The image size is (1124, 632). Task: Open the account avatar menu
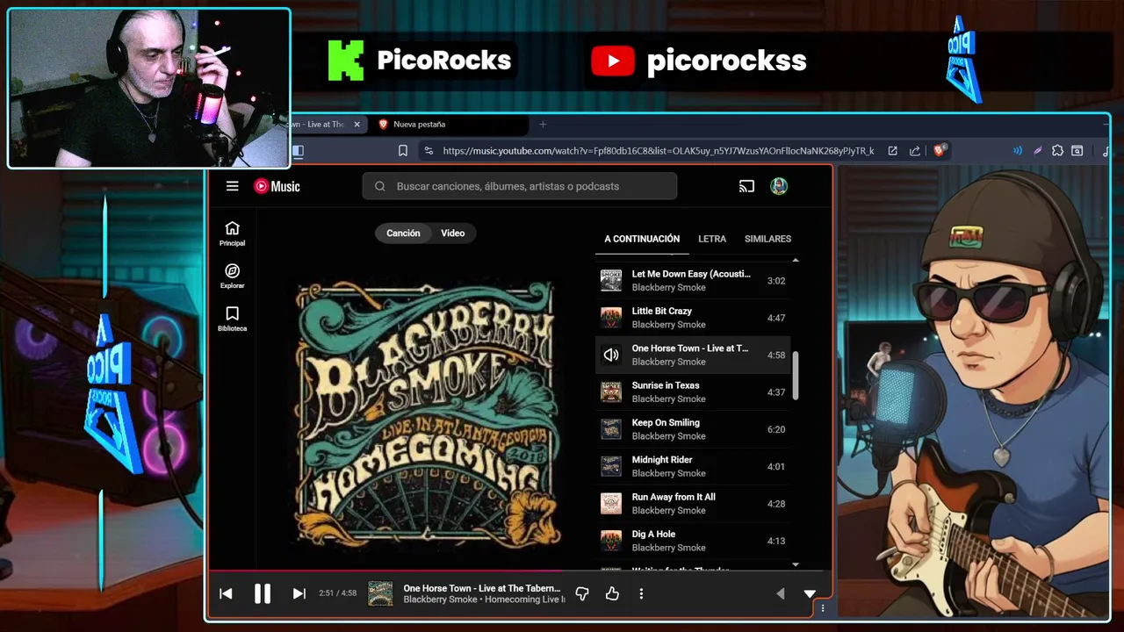click(x=779, y=186)
